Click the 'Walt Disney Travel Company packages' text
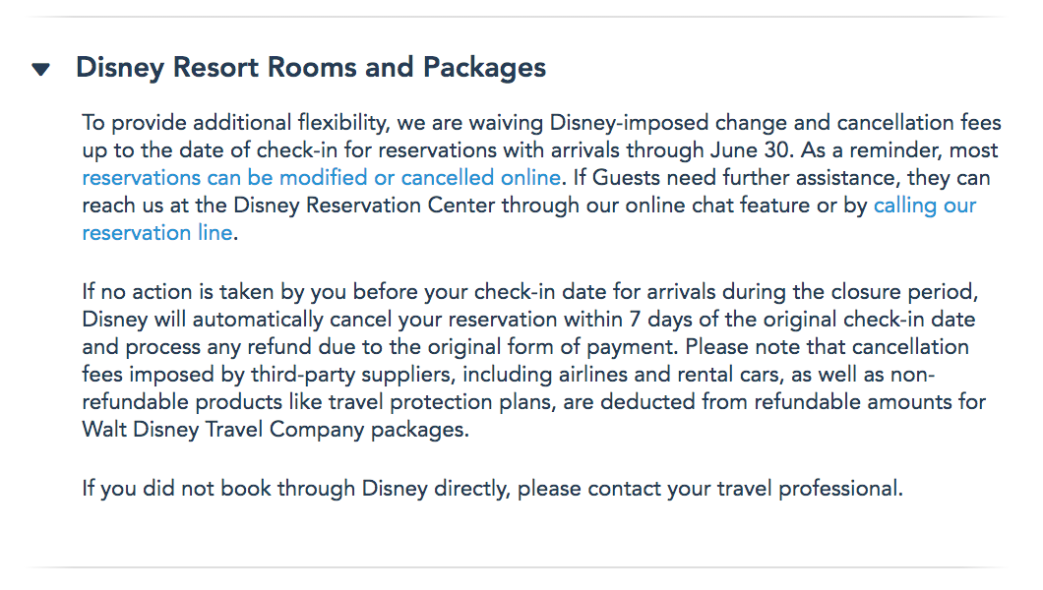 click(276, 430)
